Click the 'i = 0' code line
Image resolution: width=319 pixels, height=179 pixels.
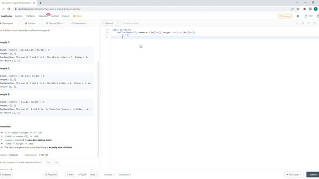(x=125, y=35)
